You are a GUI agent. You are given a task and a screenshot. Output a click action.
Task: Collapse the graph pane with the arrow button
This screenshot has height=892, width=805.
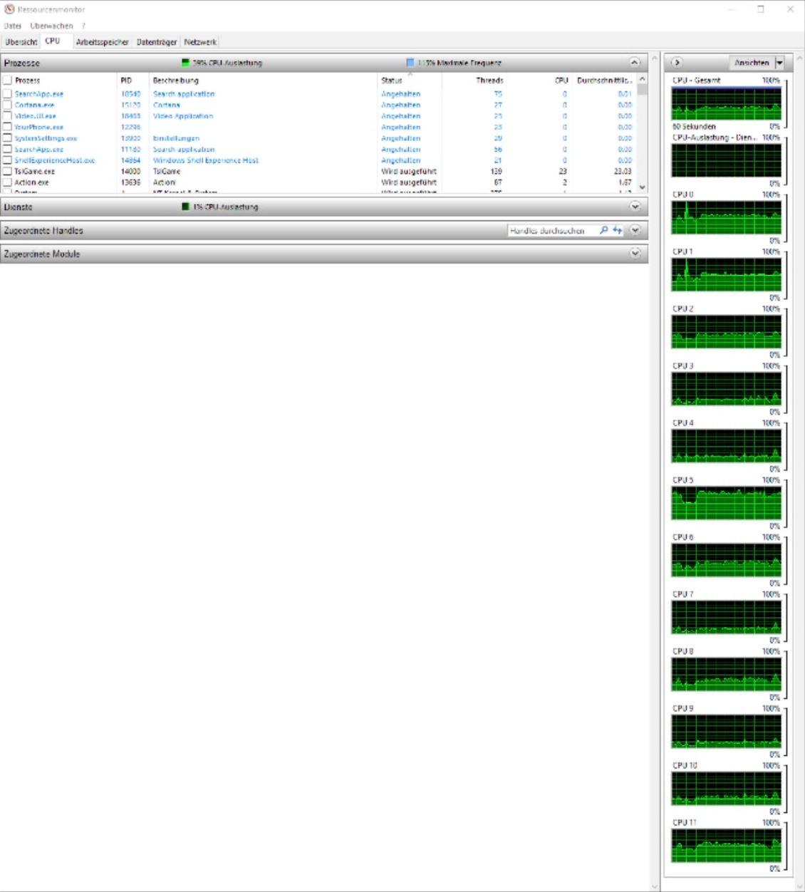tap(677, 63)
